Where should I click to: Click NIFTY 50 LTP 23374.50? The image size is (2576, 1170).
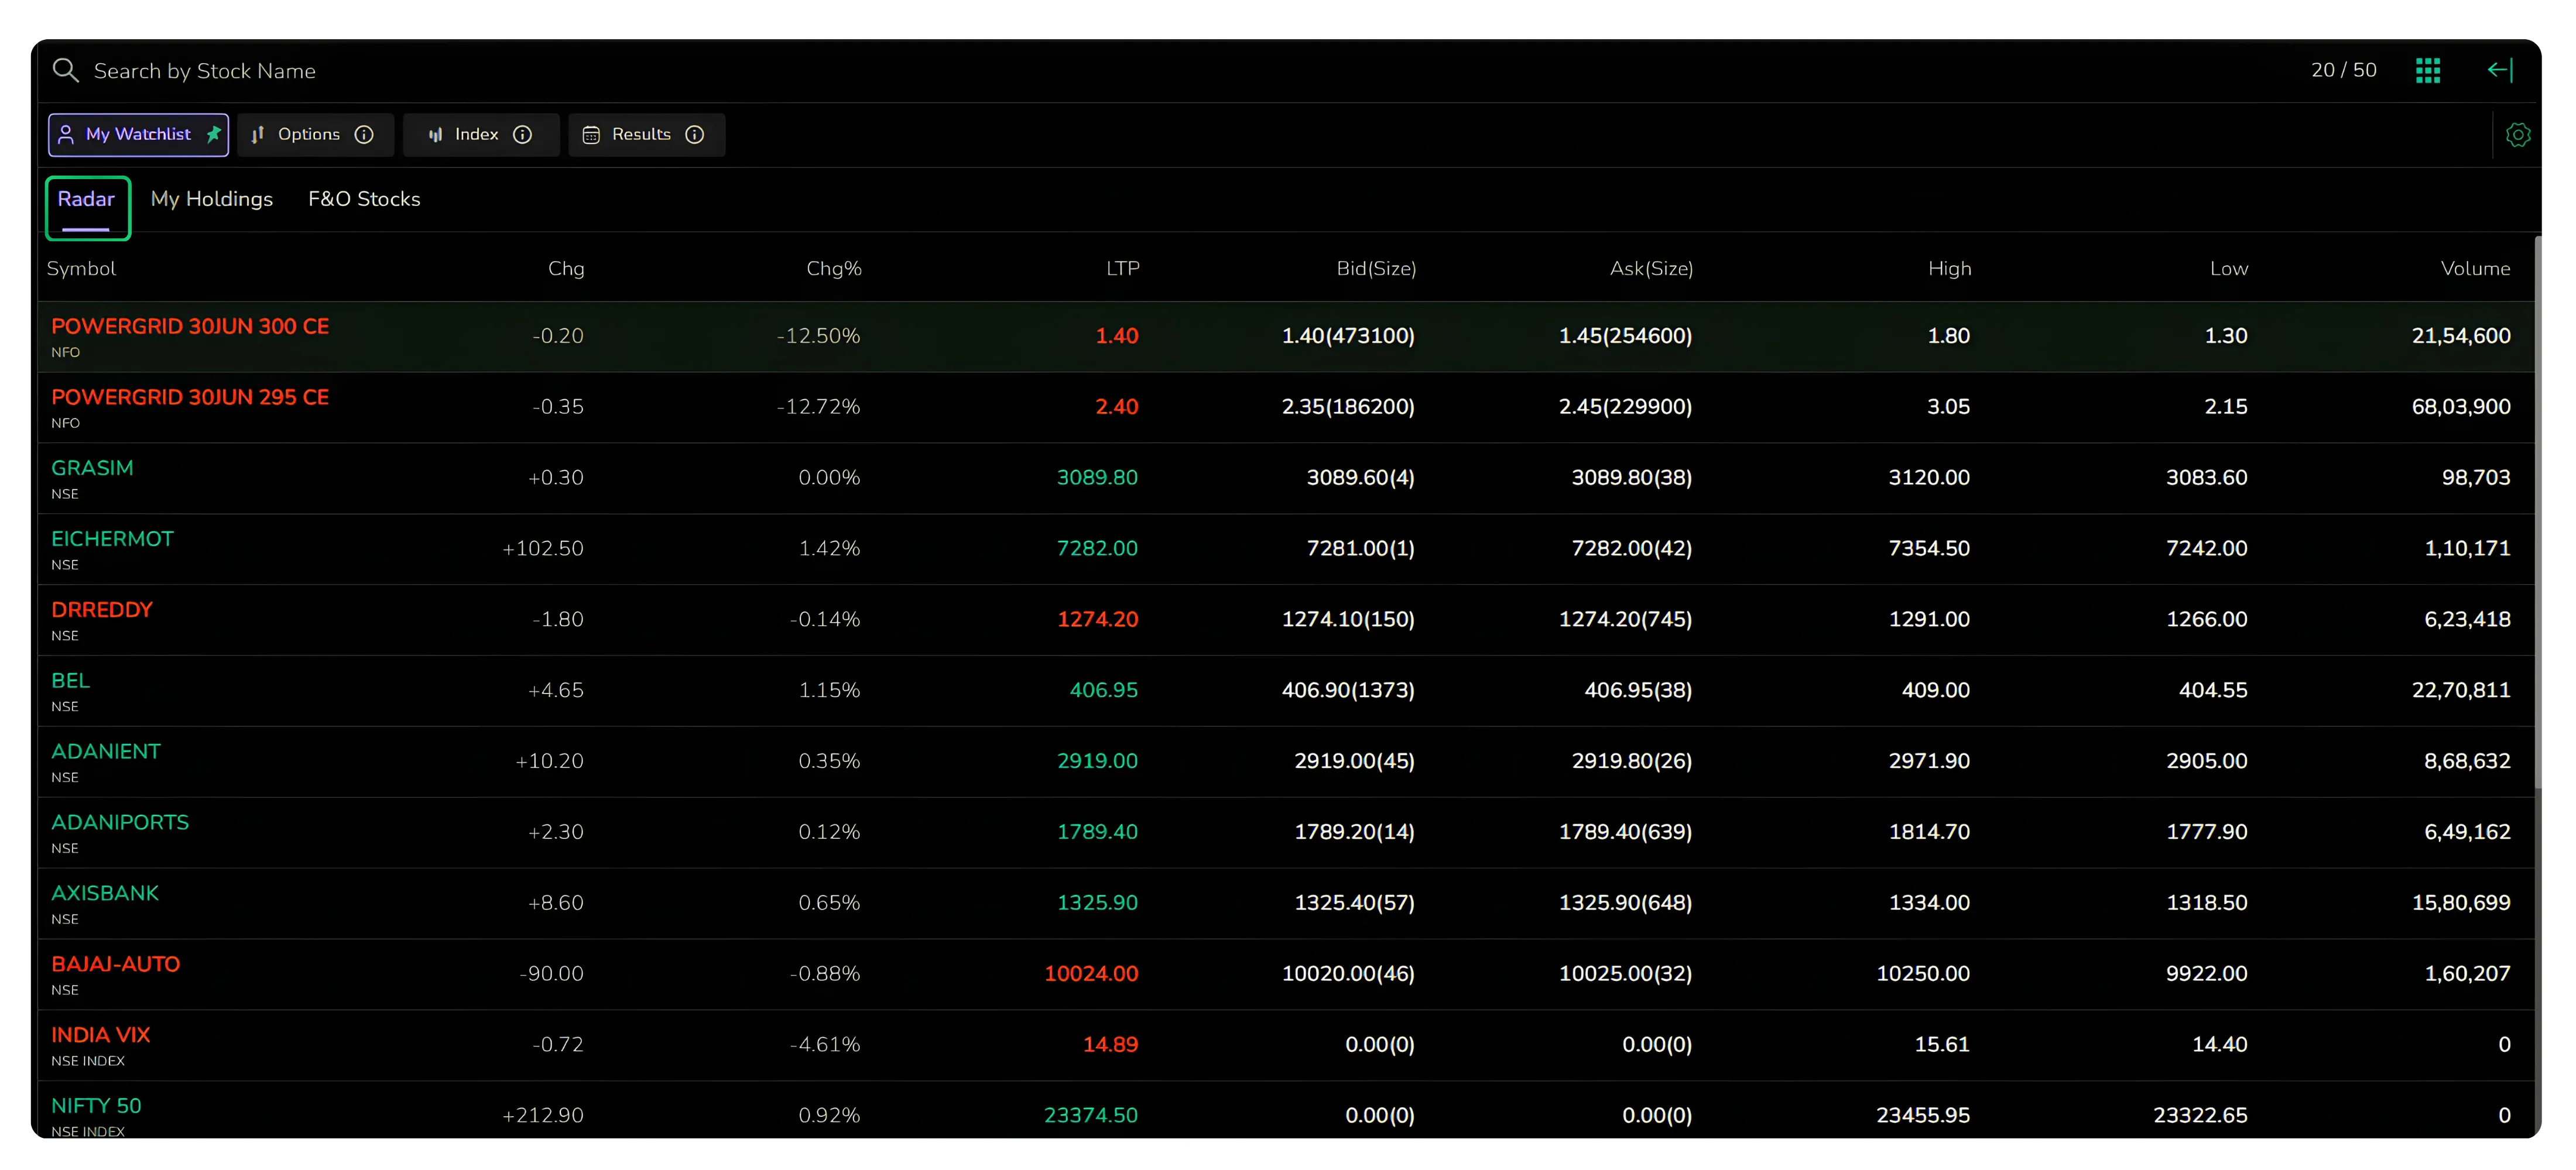pos(1091,1116)
